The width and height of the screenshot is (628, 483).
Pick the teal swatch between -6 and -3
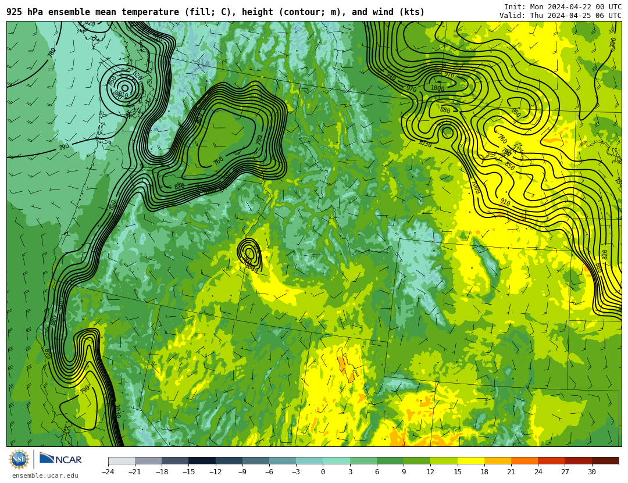[283, 460]
